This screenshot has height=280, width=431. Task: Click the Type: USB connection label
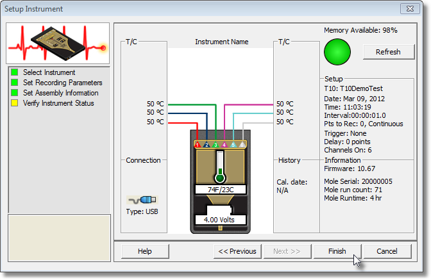142,211
